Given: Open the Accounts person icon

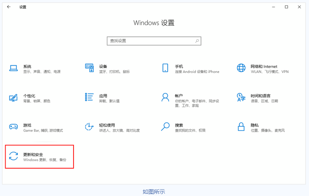Looking at the screenshot, I should pos(165,97).
